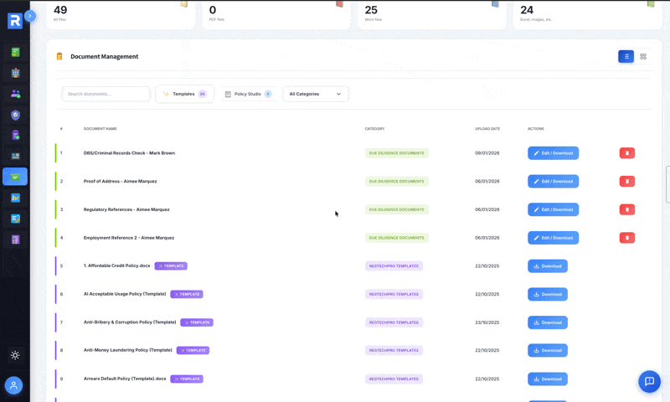Switch to list view
670x402 pixels.
pyautogui.click(x=626, y=56)
